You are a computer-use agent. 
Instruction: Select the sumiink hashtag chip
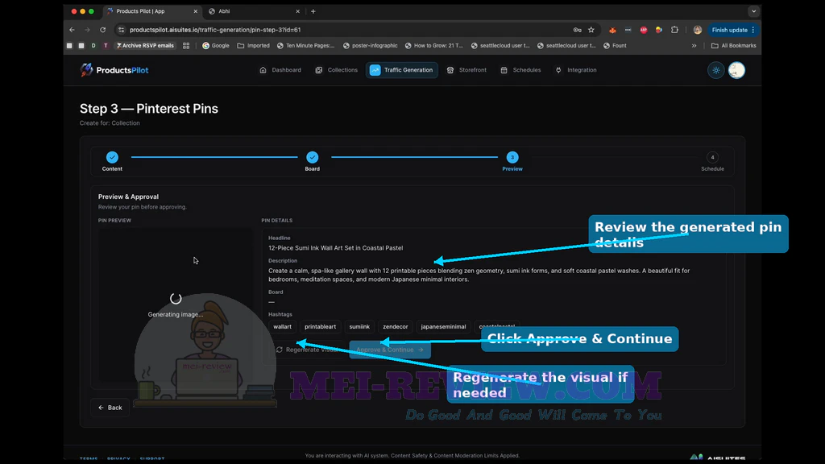coord(359,327)
